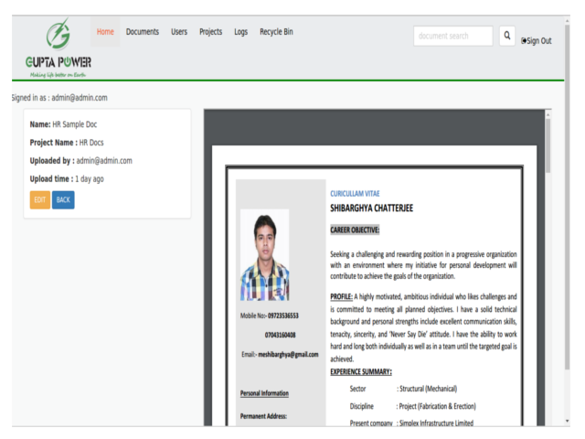The image size is (585, 439).
Task: Click the orange EDIT button
Action: (x=40, y=199)
